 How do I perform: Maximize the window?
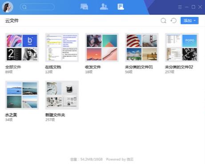(193, 7)
